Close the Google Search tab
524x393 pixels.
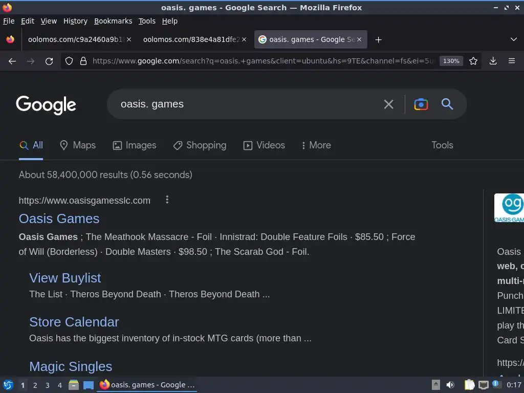[x=359, y=39]
